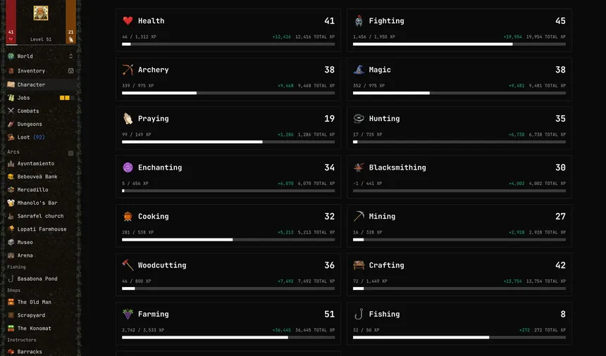Click the Mining pickaxe icon
606x356 pixels.
(x=359, y=216)
